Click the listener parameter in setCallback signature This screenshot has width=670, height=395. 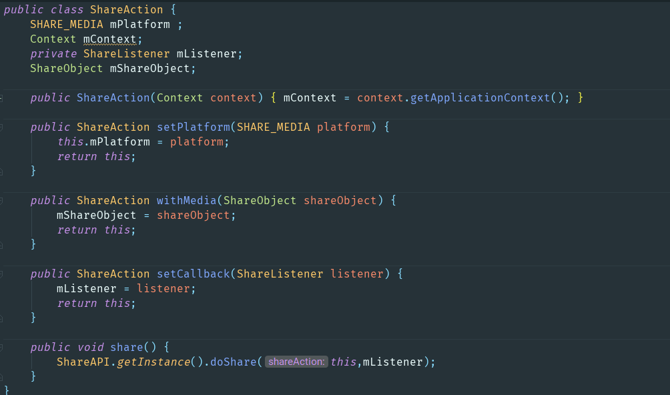(357, 274)
